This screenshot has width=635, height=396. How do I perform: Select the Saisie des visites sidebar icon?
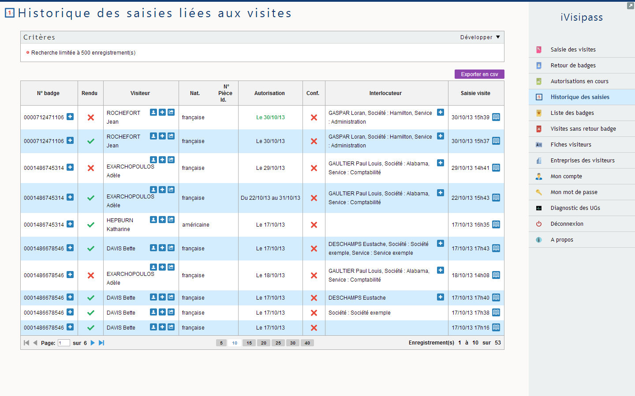(538, 49)
